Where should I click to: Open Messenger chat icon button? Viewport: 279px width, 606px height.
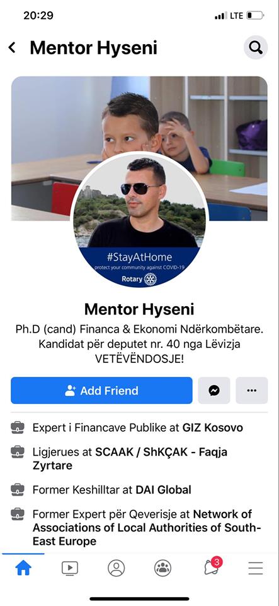click(214, 390)
